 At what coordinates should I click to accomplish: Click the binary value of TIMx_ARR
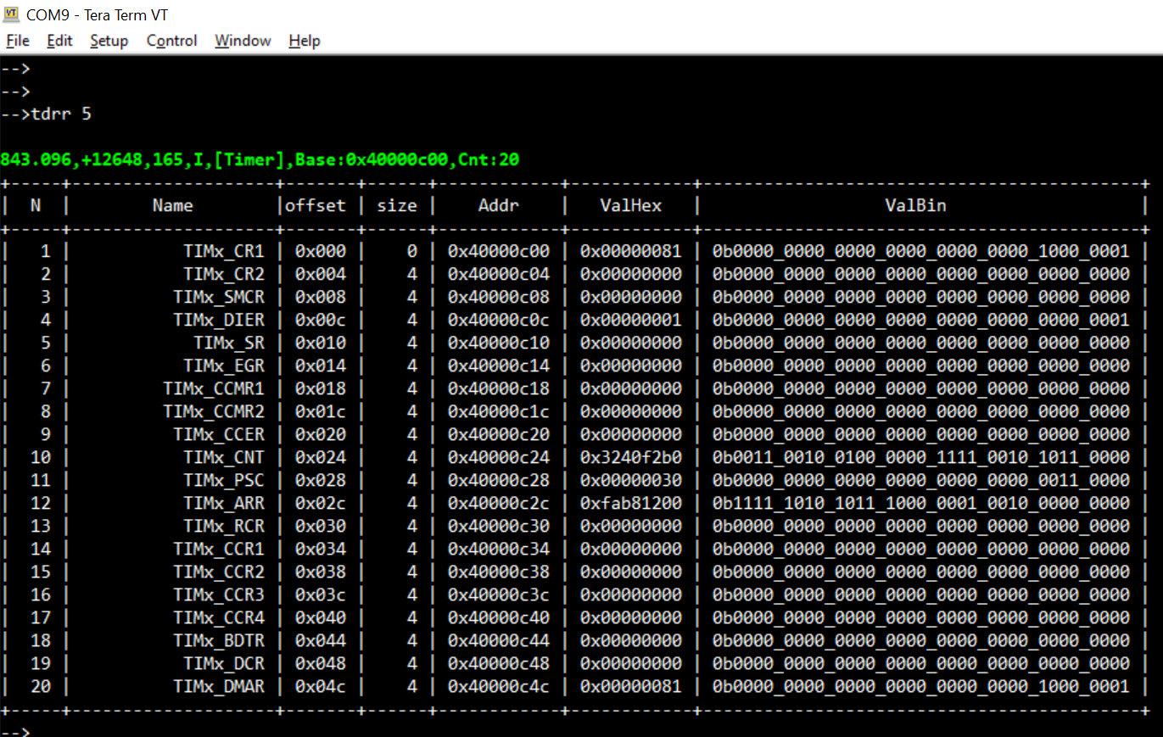(921, 503)
